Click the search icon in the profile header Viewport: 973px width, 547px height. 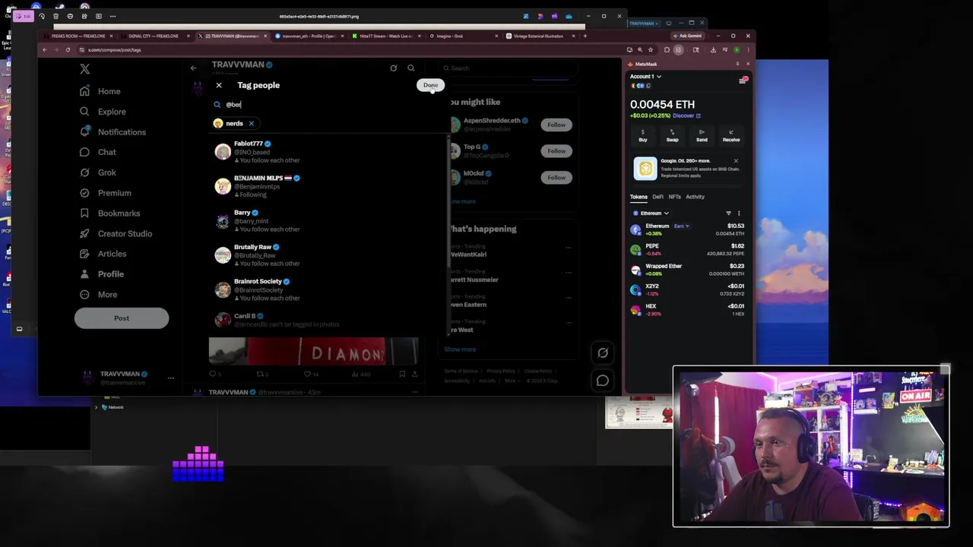click(x=411, y=68)
